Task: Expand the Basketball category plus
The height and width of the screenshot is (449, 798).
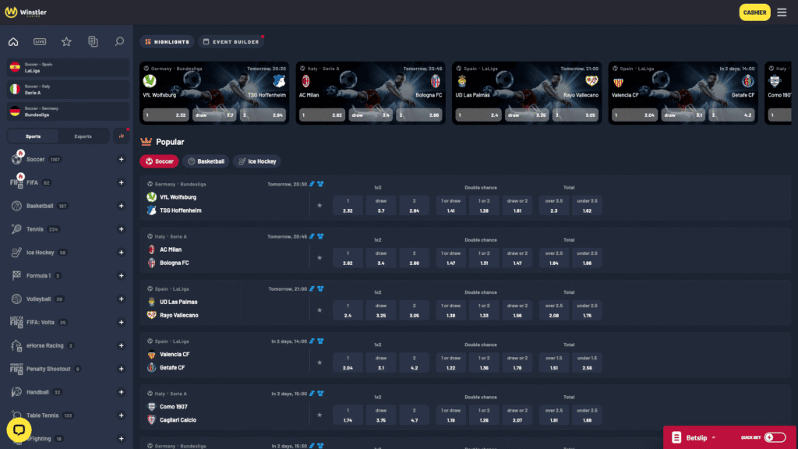Action: click(x=121, y=206)
